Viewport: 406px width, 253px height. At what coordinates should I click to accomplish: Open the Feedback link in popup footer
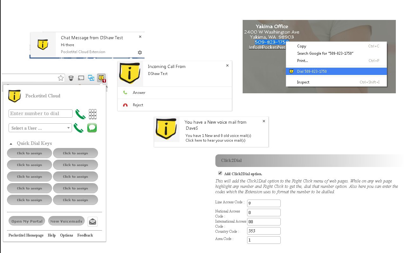pos(85,235)
